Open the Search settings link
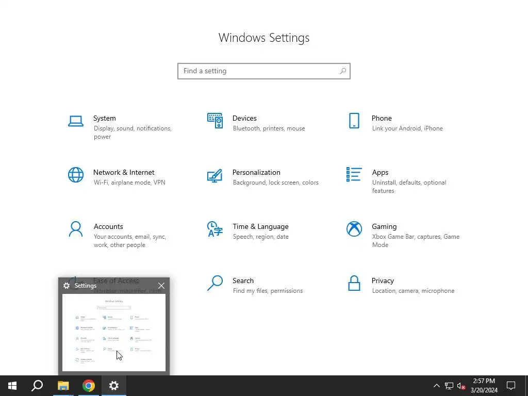The width and height of the screenshot is (528, 396). (x=243, y=280)
